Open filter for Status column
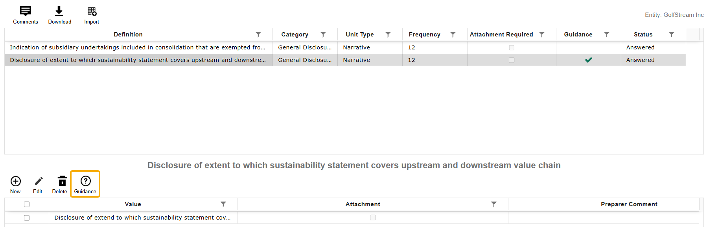 pyautogui.click(x=672, y=35)
